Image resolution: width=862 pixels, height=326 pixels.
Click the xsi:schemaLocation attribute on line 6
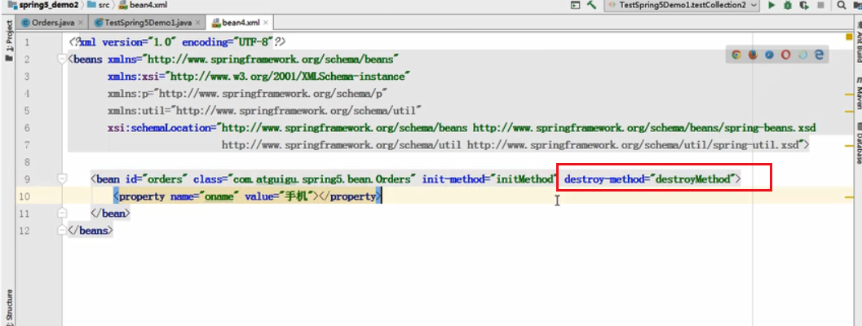point(161,128)
